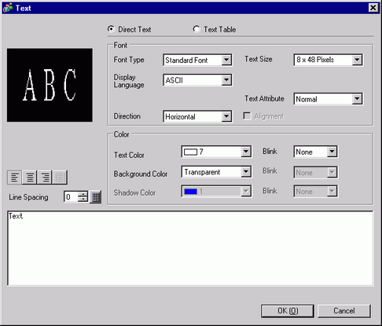Open the Display Language ASCII dropdown

(x=197, y=80)
